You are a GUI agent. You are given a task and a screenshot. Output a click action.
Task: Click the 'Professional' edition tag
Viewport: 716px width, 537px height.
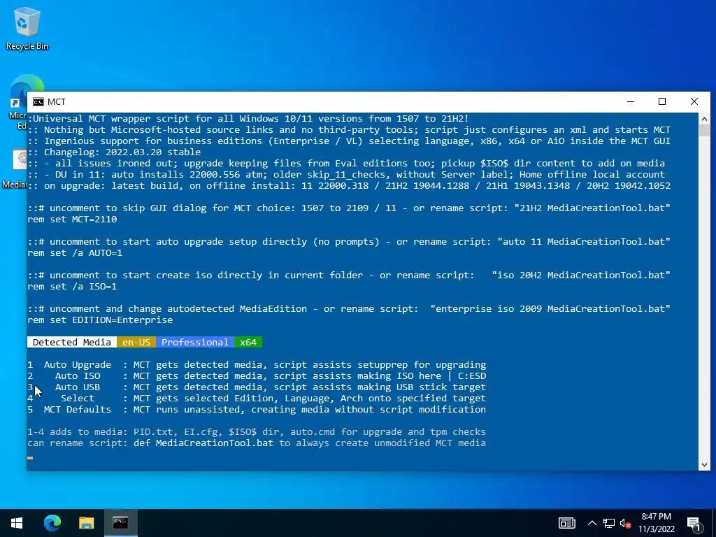195,343
